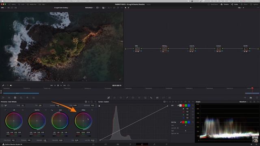The width and height of the screenshot is (260, 146).
Task: Show the Media Pool
Action: tap(32, 4)
